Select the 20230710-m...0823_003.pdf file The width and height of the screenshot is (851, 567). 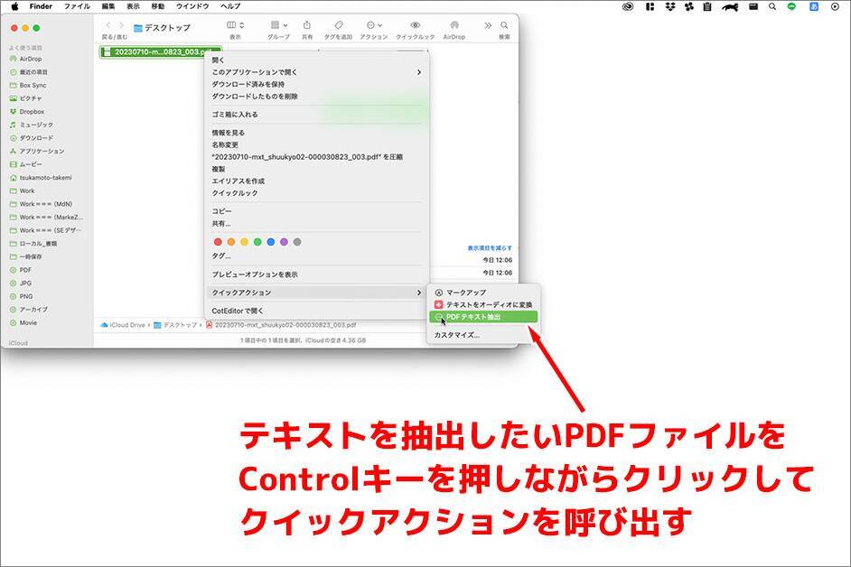161,52
